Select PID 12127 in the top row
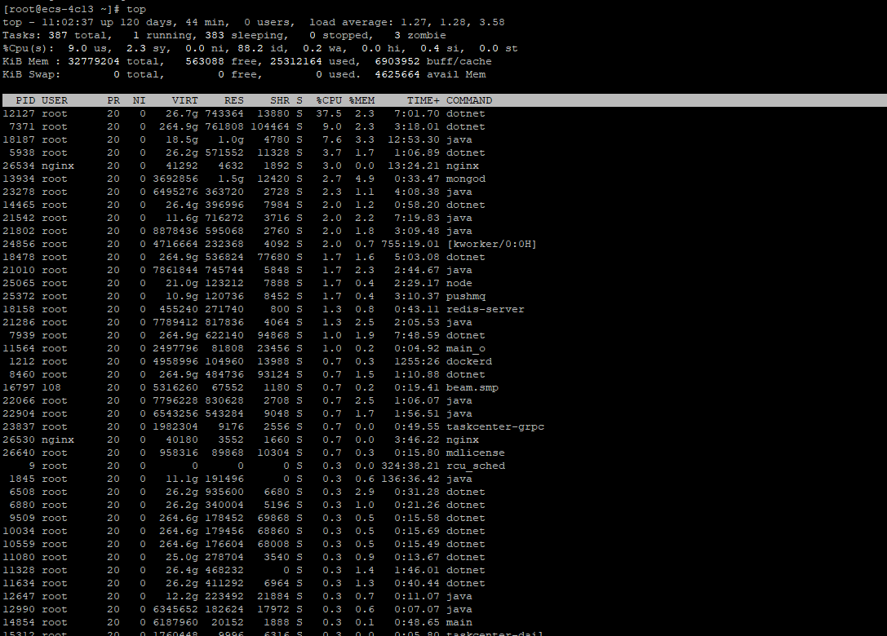The image size is (887, 636). (x=19, y=113)
